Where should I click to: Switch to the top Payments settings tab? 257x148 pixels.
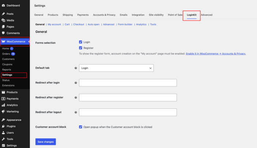click(x=83, y=15)
